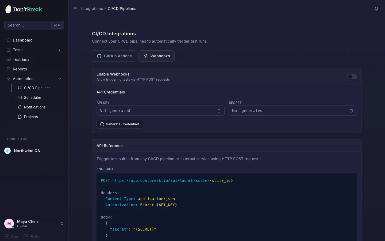Screen dimensions: 385x241
Task: Open the Maya Chen account switcher chevrons
Action: [x=62, y=224]
